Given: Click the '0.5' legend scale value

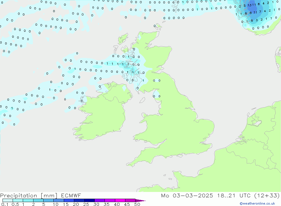Looking at the screenshot, I should click(x=15, y=204).
